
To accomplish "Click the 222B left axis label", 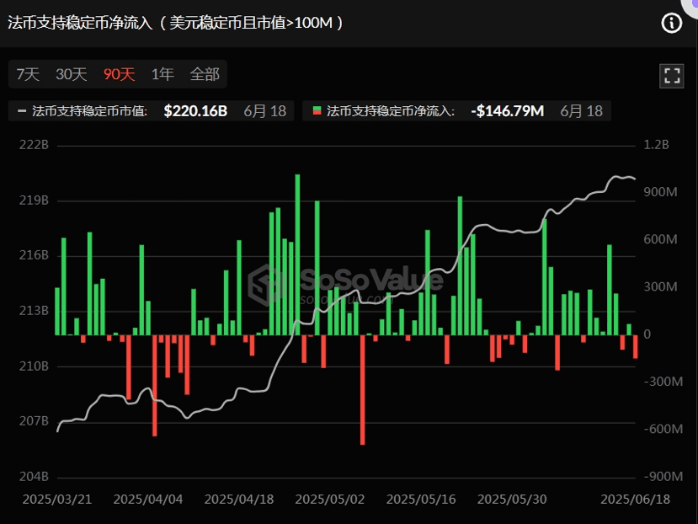I will coord(34,145).
